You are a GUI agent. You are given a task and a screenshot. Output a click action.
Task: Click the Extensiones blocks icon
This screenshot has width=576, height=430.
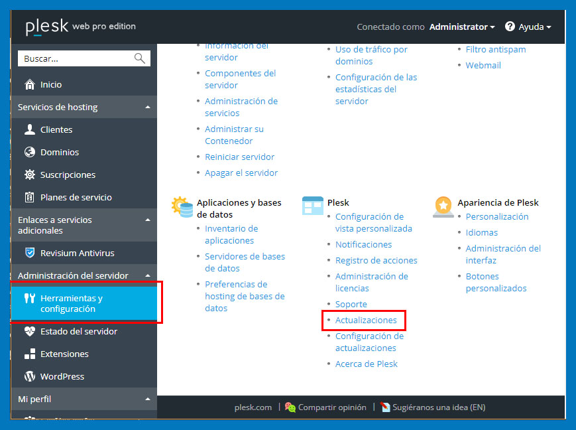click(x=29, y=354)
